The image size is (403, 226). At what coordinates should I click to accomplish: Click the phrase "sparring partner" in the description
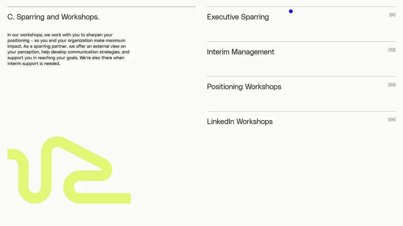pyautogui.click(x=51, y=46)
